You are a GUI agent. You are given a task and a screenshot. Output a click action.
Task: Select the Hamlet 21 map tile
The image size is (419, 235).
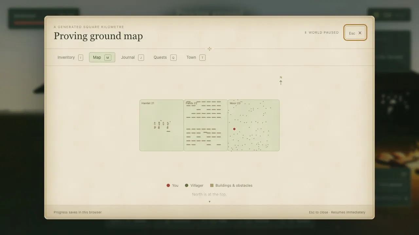click(162, 125)
